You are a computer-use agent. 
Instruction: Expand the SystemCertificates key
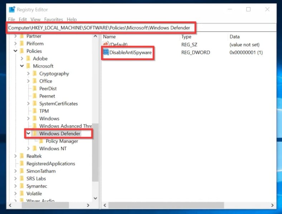tap(28, 104)
